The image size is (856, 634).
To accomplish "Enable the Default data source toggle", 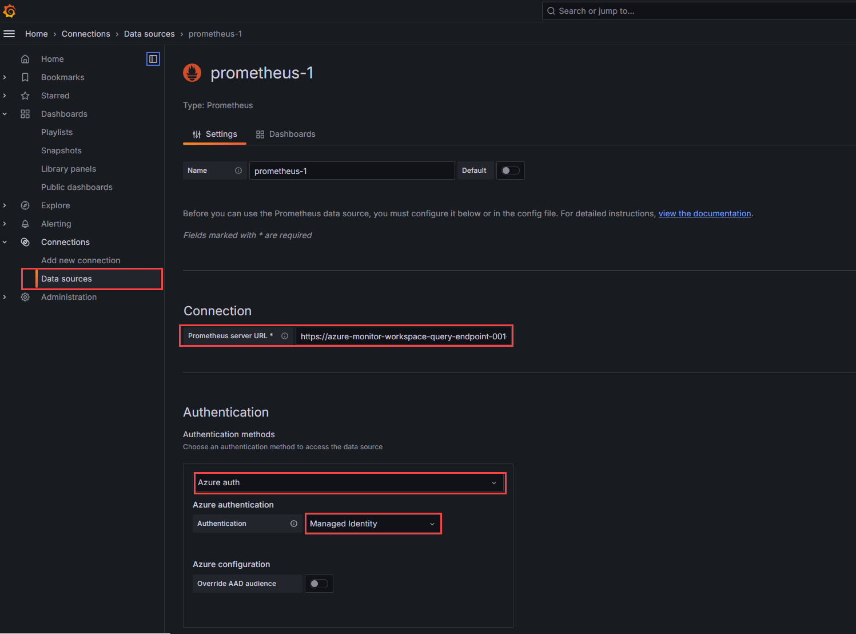I will 510,170.
